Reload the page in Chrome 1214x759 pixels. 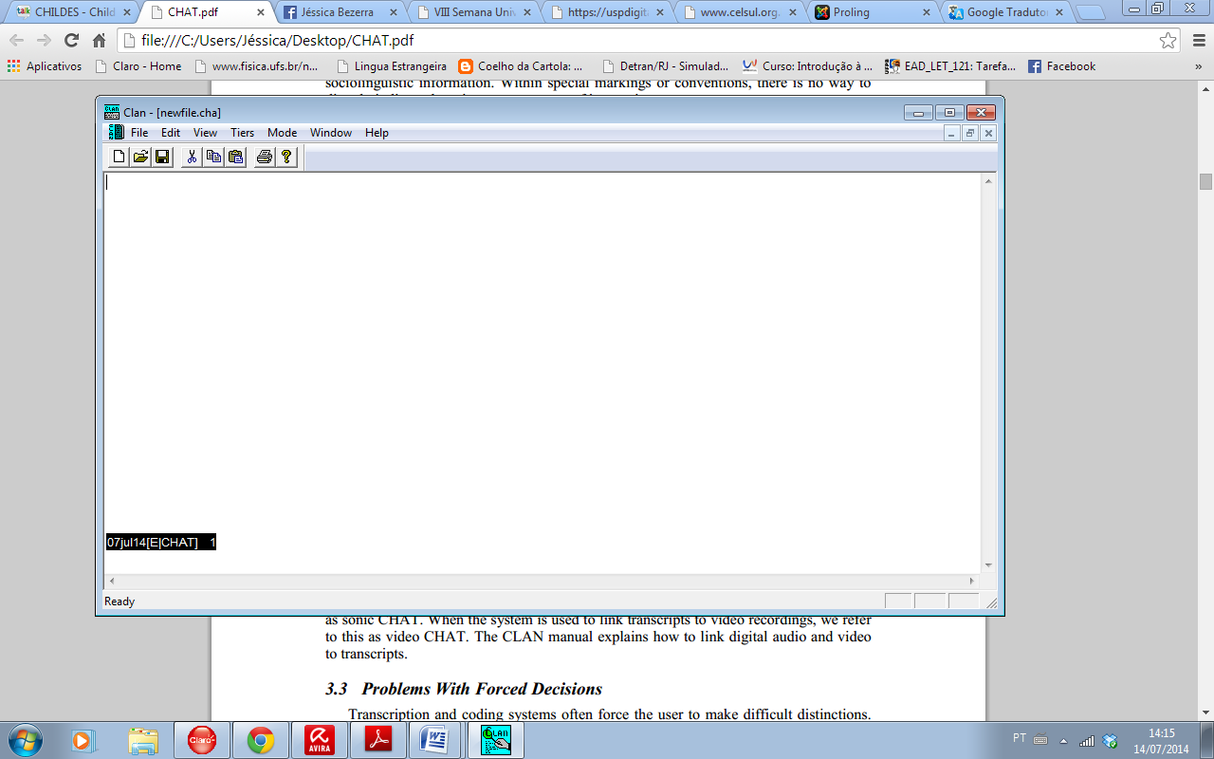(x=71, y=41)
